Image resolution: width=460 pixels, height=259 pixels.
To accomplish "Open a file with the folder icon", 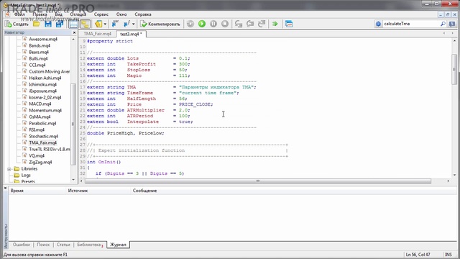I will coord(37,24).
